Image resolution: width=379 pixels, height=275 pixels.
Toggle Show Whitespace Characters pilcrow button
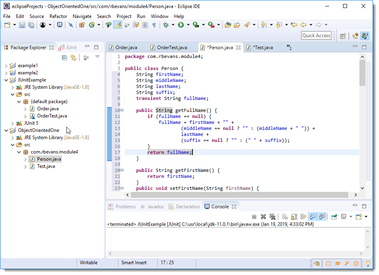click(x=154, y=25)
